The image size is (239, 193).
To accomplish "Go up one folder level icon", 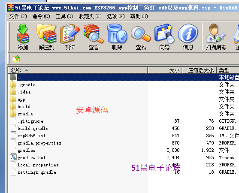I will point(16,59).
